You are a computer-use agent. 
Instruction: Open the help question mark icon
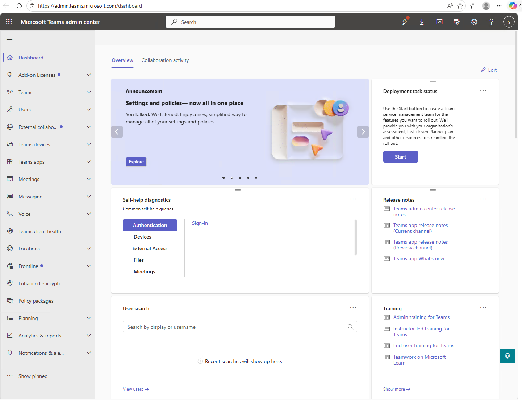491,22
